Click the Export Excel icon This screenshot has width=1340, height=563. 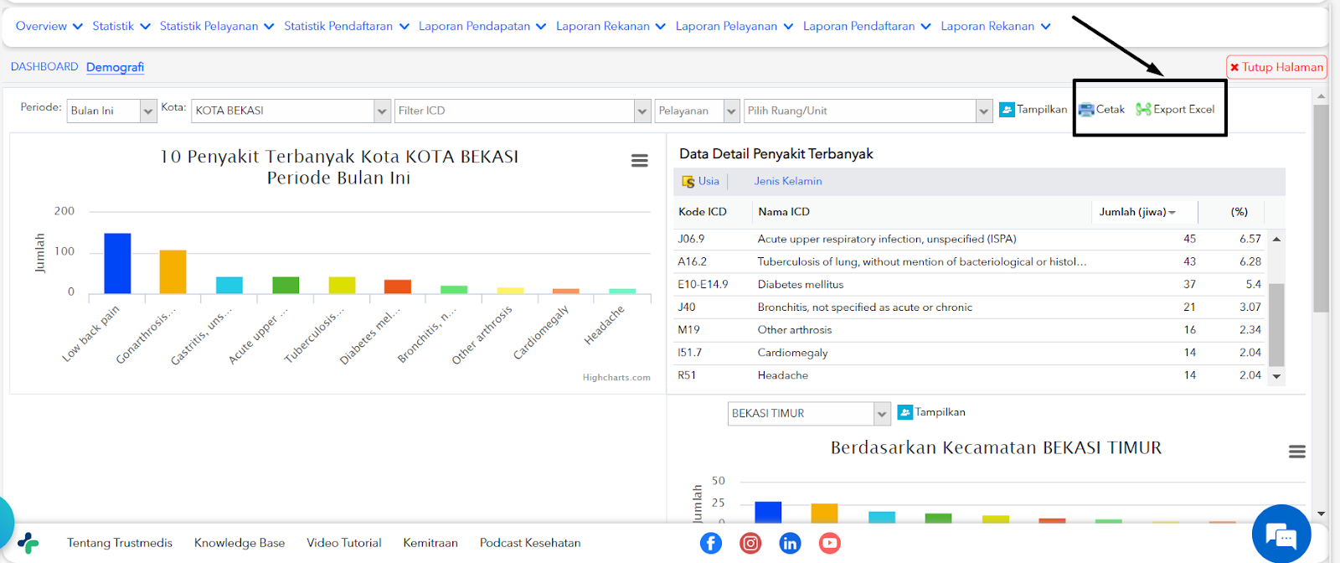point(1143,110)
